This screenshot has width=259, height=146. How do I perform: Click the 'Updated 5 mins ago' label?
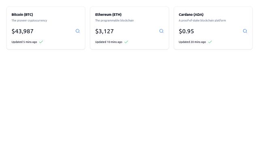point(24,42)
